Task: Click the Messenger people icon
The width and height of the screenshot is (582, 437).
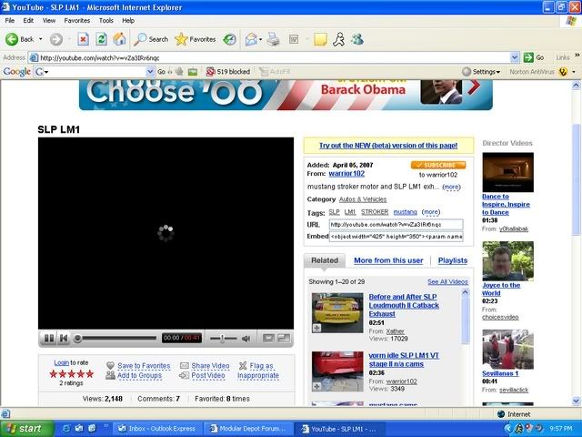Action: (357, 39)
